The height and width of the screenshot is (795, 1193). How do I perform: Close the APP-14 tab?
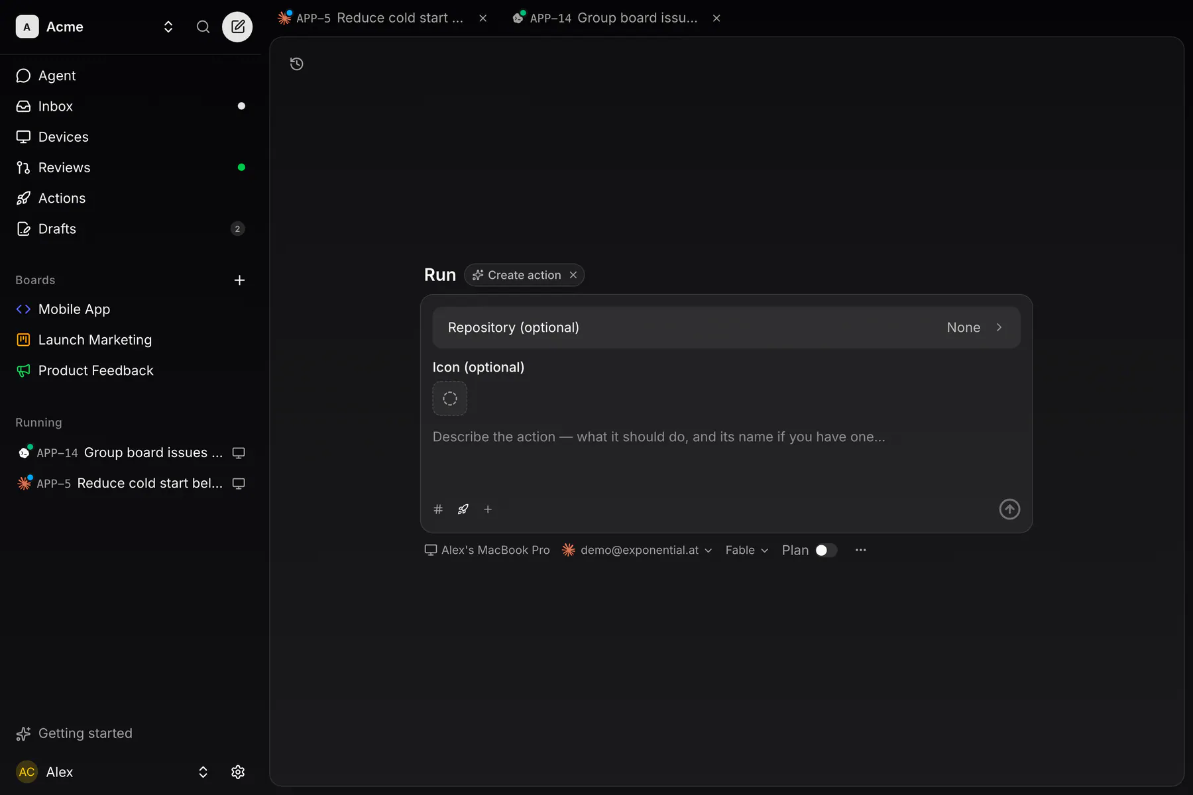(716, 18)
